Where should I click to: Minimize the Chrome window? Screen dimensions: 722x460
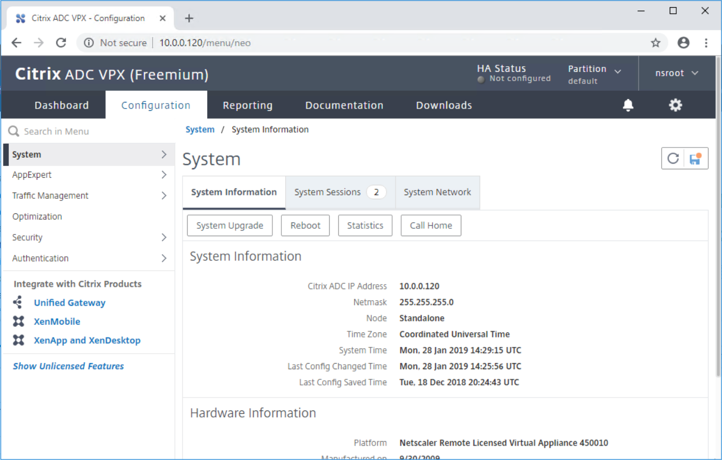point(641,11)
